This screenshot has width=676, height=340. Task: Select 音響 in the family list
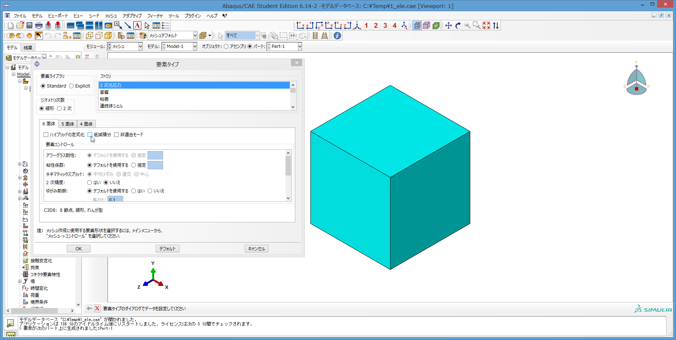click(194, 92)
